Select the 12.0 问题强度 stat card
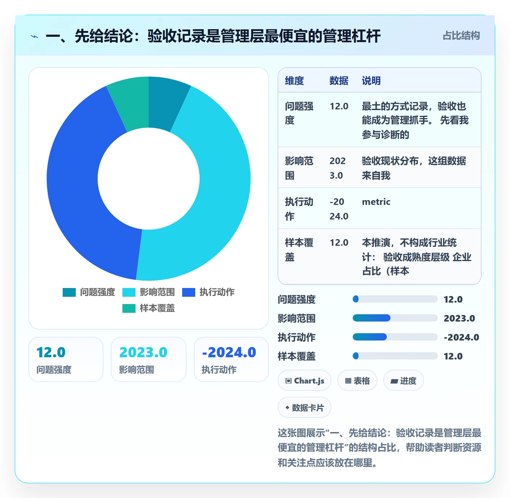 tap(66, 359)
